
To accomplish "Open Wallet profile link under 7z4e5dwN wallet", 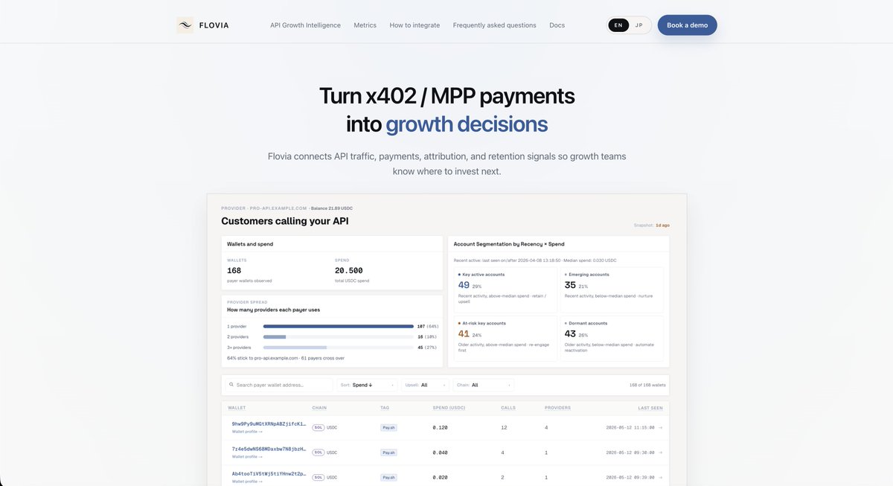I will [247, 456].
